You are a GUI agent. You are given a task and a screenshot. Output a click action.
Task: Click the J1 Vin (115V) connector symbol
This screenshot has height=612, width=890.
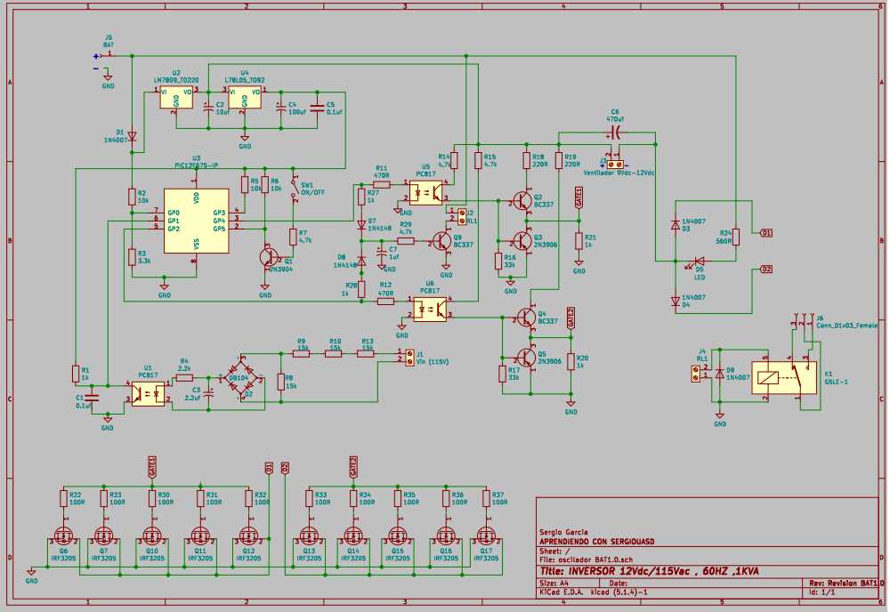point(409,357)
